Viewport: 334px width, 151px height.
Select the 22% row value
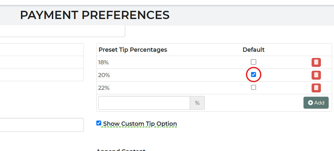(x=104, y=88)
